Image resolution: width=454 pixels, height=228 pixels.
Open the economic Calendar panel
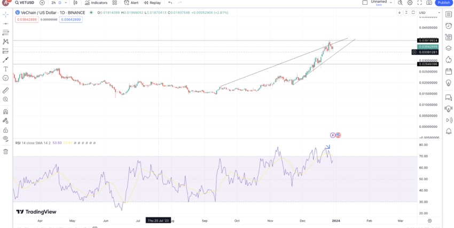[449, 71]
